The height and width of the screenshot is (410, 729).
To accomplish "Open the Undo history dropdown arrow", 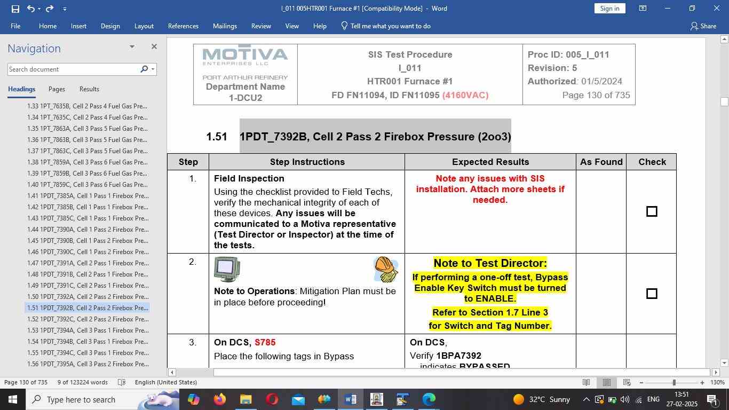I will tap(39, 9).
